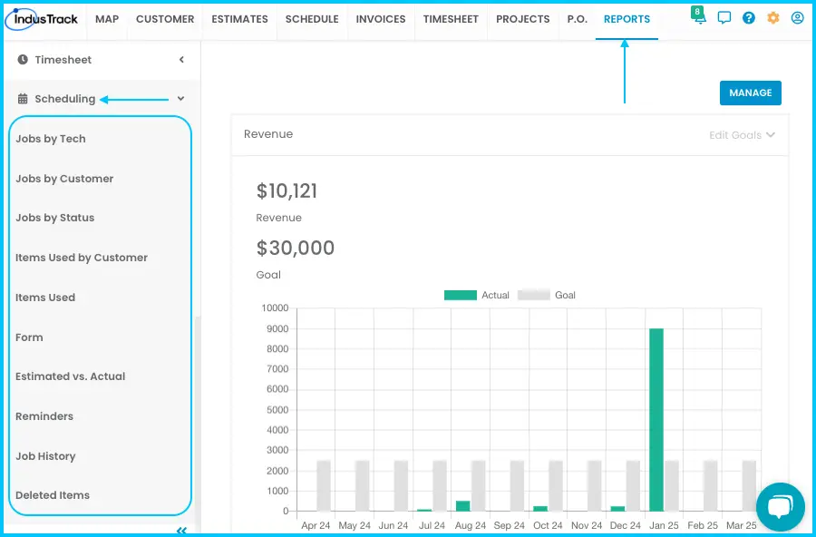The height and width of the screenshot is (537, 816).
Task: Go to the TIMESHEET tab
Action: pos(451,19)
